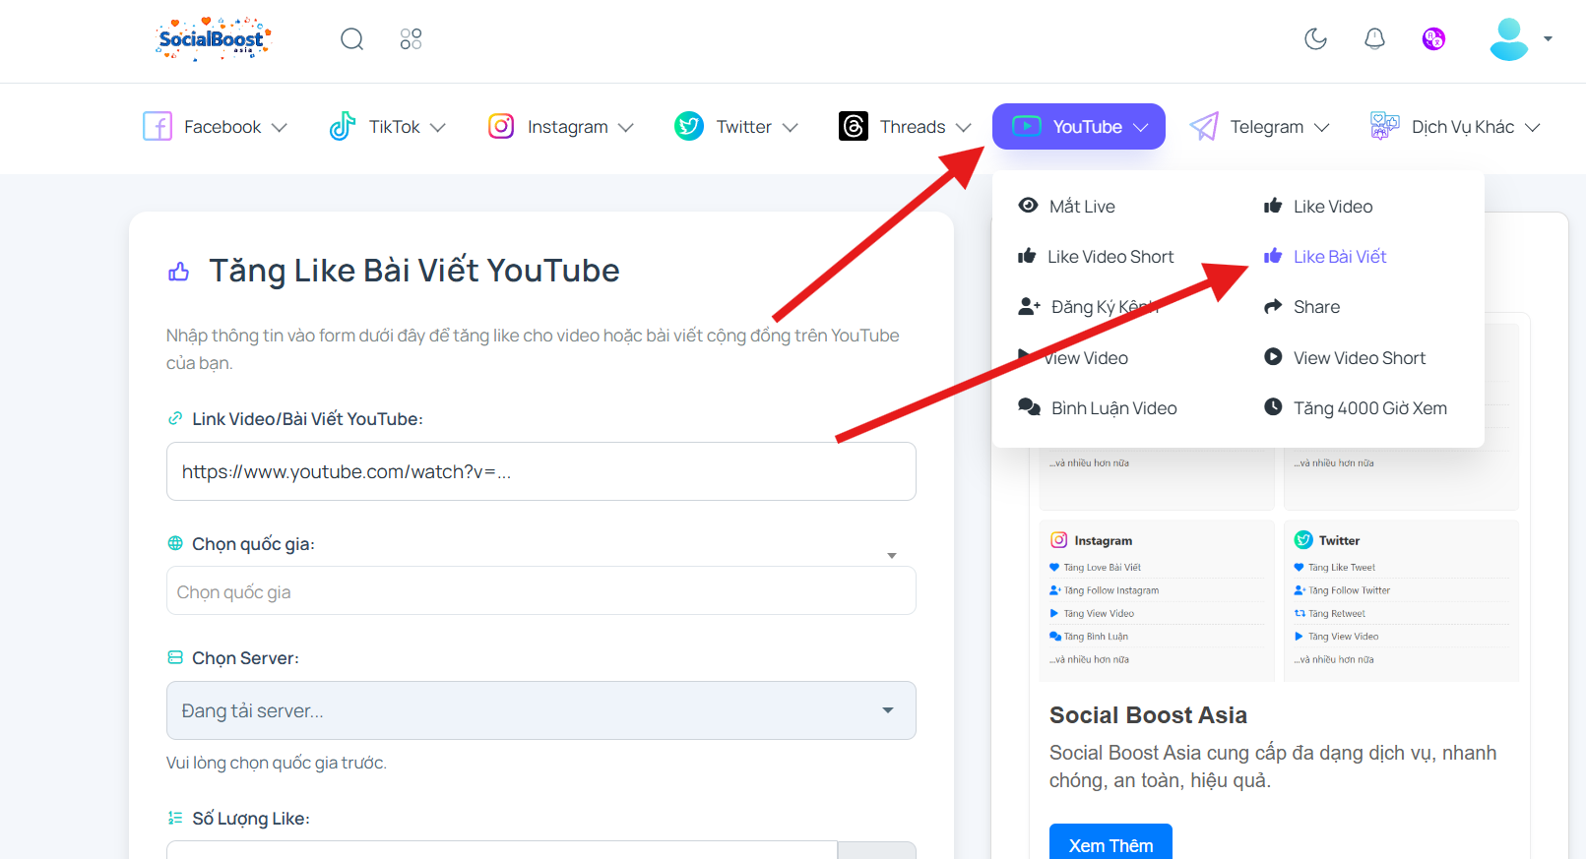
Task: Click Instagram Tăng View Video link
Action: [x=1099, y=614]
